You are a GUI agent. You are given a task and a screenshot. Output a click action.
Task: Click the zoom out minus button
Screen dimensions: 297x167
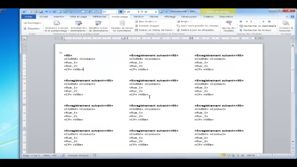258,155
